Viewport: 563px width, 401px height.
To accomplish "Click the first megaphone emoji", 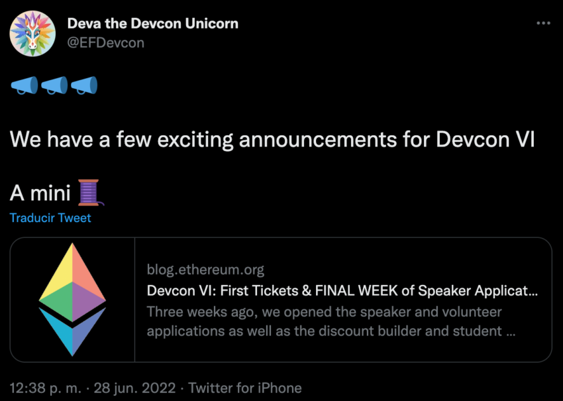I will pyautogui.click(x=24, y=85).
